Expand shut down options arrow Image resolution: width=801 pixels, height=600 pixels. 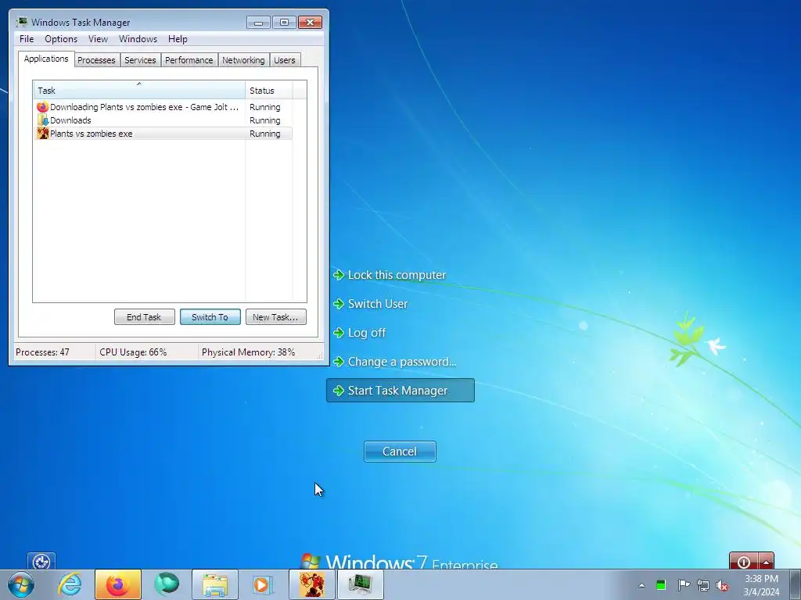pos(767,561)
